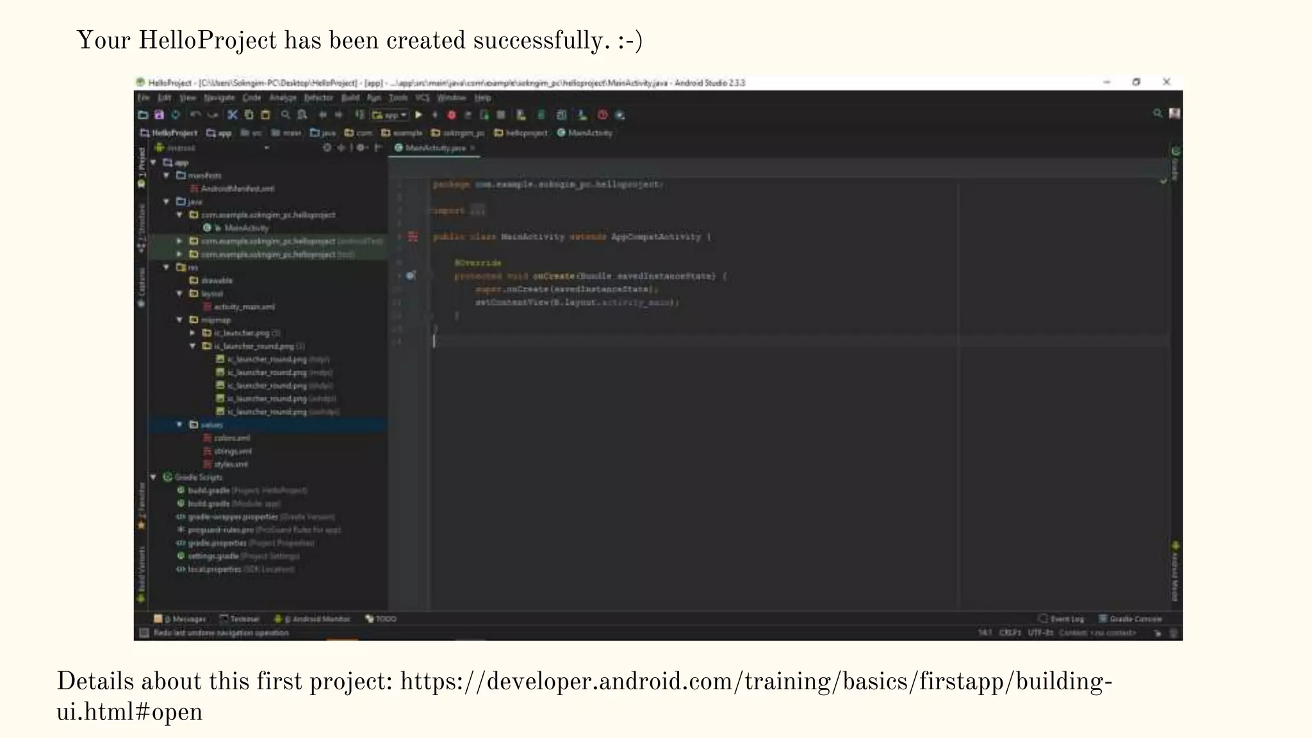Open the VCS menu
1312x738 pixels.
pos(422,98)
